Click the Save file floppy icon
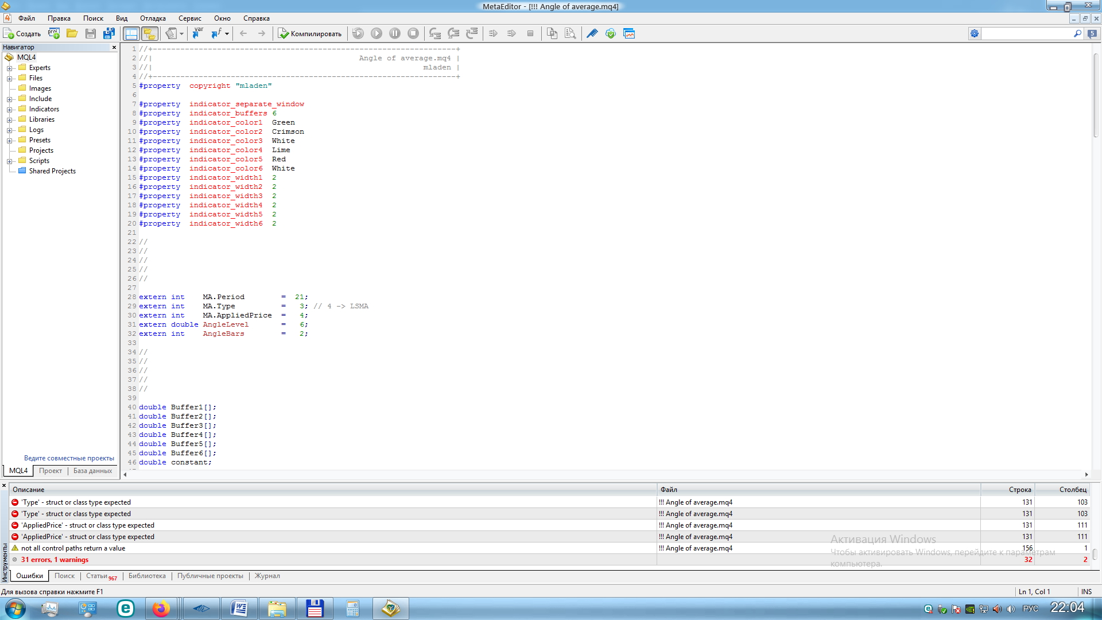 point(91,34)
